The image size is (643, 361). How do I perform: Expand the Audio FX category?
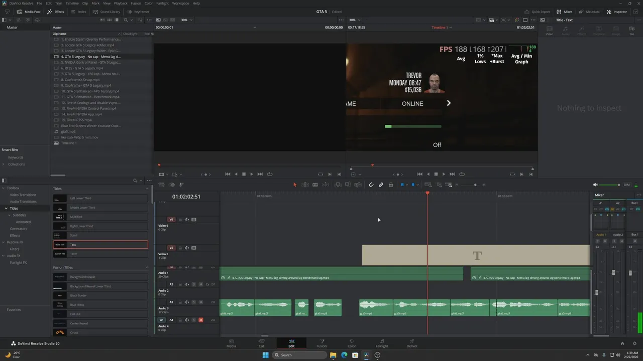point(3,256)
